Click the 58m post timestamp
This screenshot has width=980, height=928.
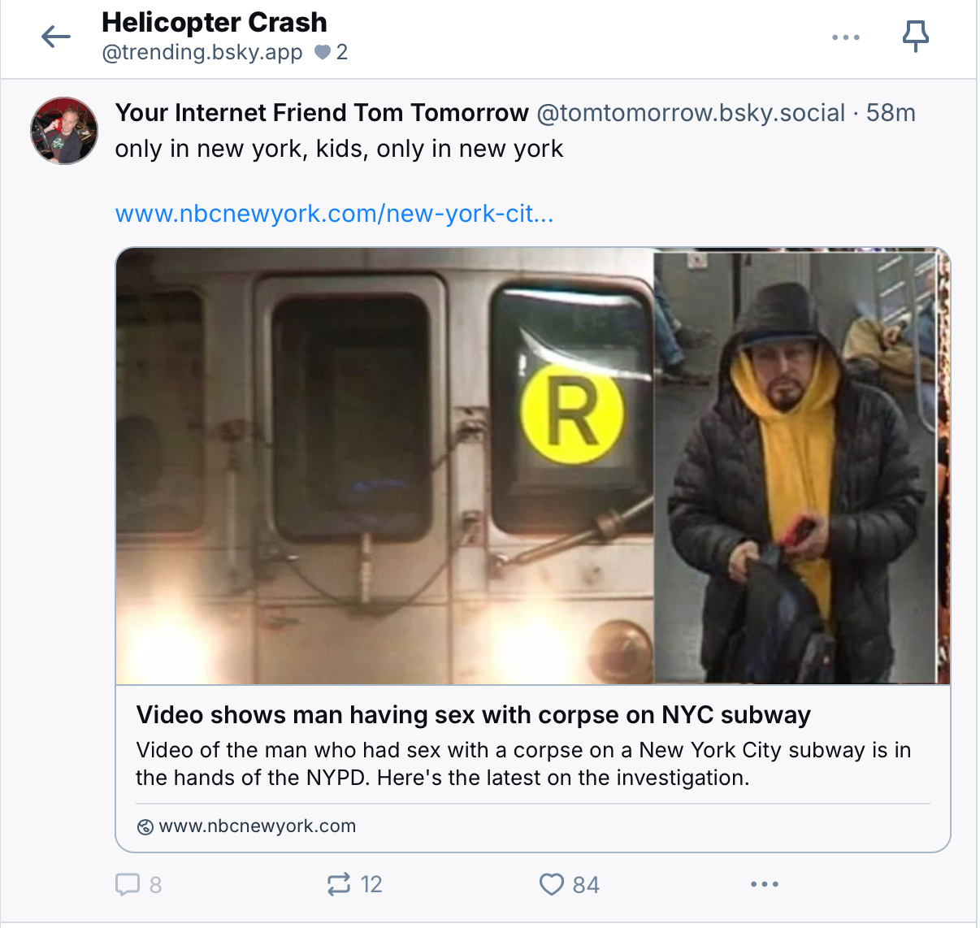point(891,112)
